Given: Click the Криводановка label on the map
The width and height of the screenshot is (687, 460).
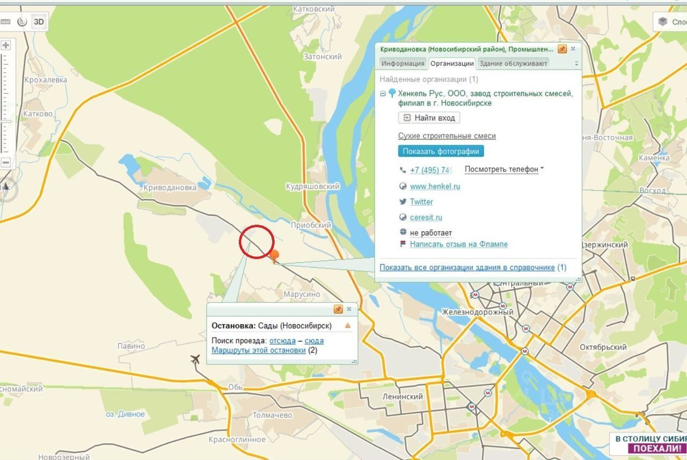Looking at the screenshot, I should coord(170,188).
